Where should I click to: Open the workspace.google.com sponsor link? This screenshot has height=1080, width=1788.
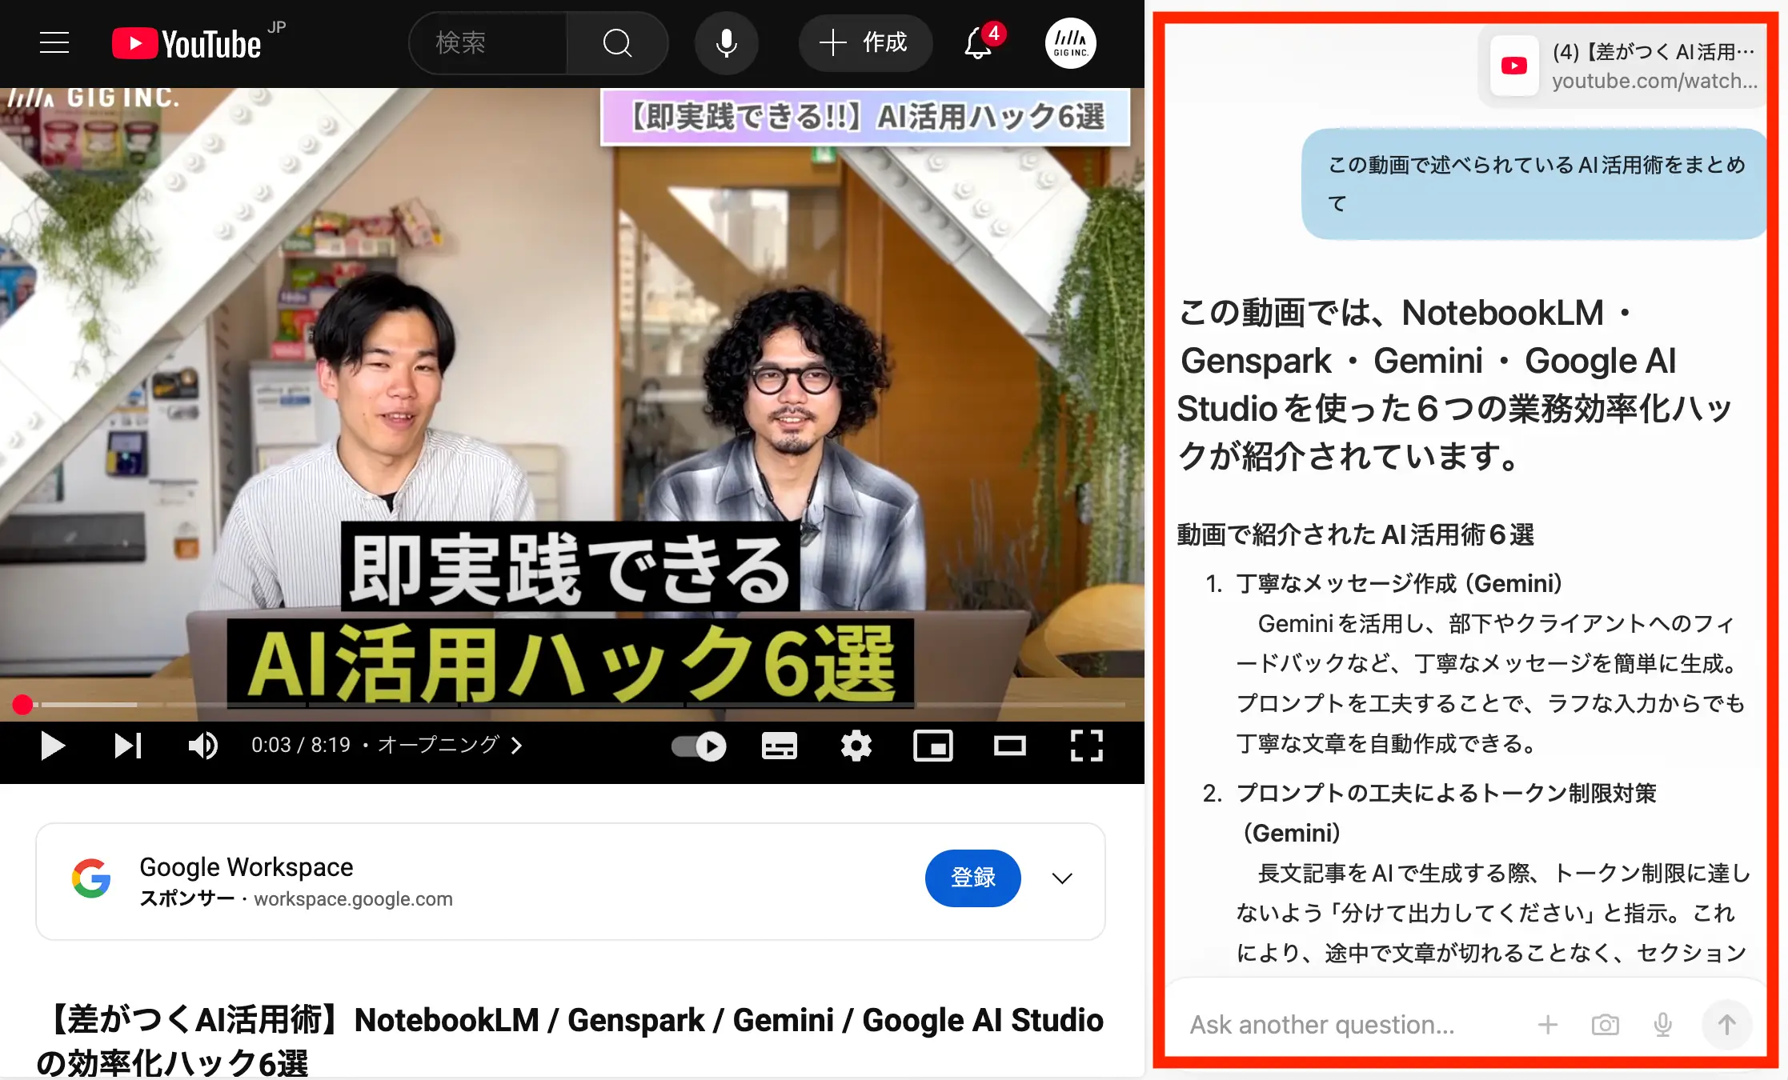point(353,899)
